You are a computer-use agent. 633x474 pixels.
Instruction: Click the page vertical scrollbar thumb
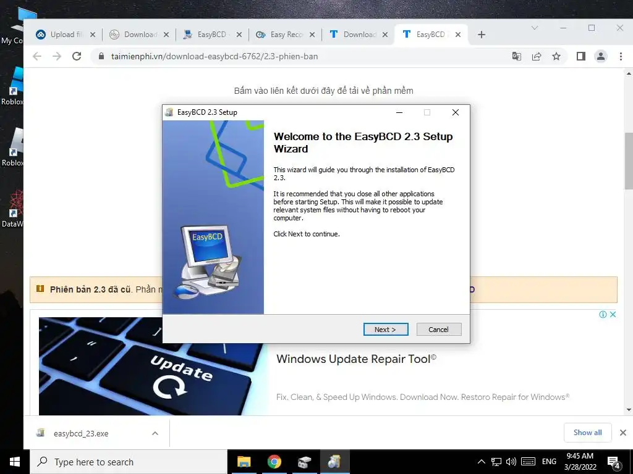pyautogui.click(x=629, y=160)
